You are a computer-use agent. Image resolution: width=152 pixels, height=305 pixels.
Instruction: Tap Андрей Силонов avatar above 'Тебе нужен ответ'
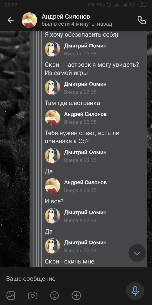[x=52, y=117]
